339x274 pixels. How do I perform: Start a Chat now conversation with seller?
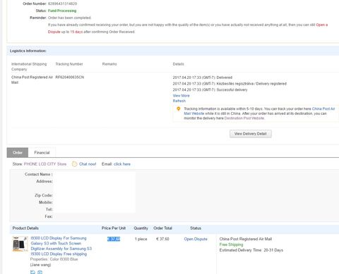[88, 164]
